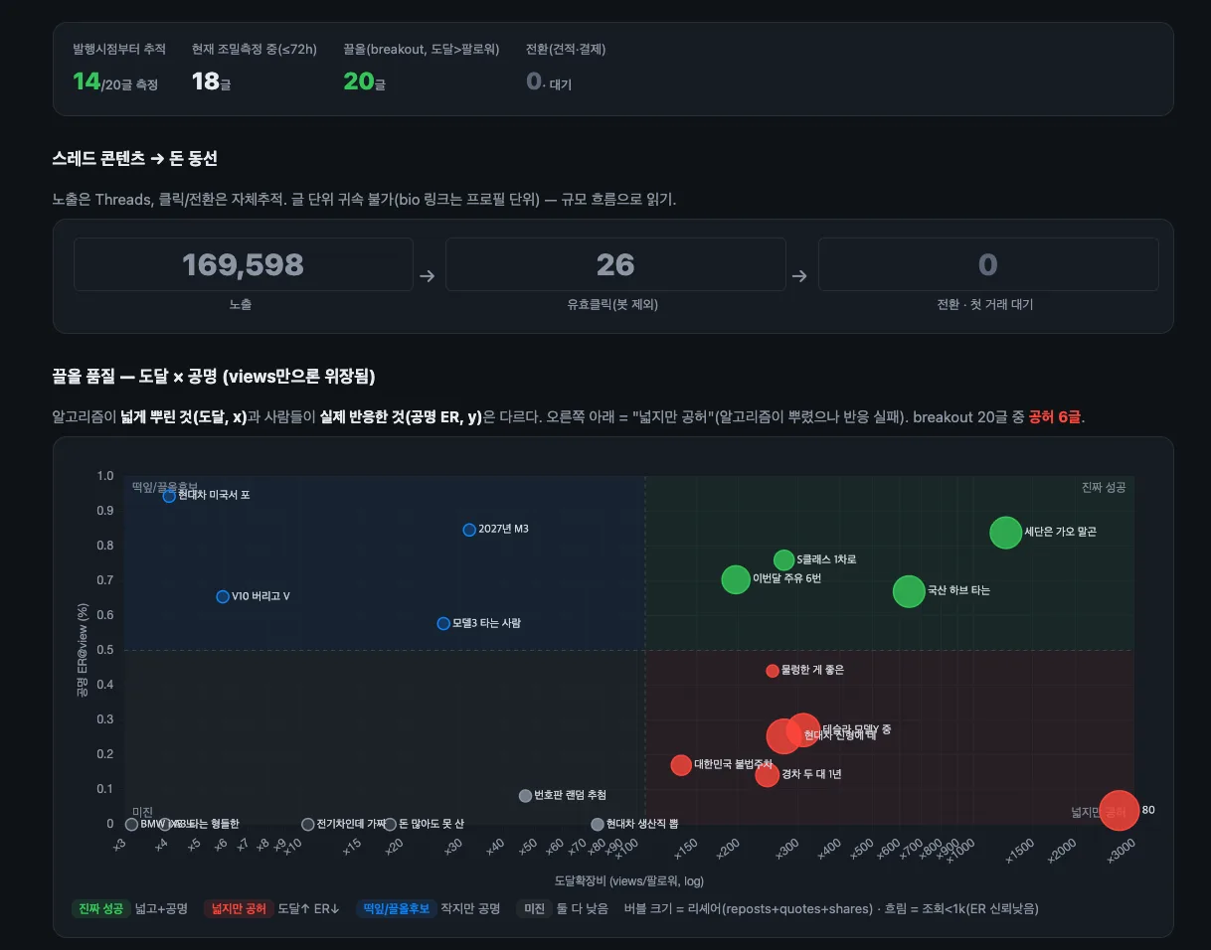Click the '이번달 주유 6번' bubble
1211x950 pixels.
click(735, 578)
